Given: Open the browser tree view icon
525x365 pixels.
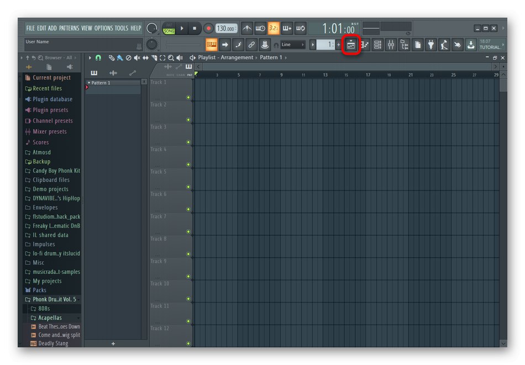Looking at the screenshot, I should [405, 45].
